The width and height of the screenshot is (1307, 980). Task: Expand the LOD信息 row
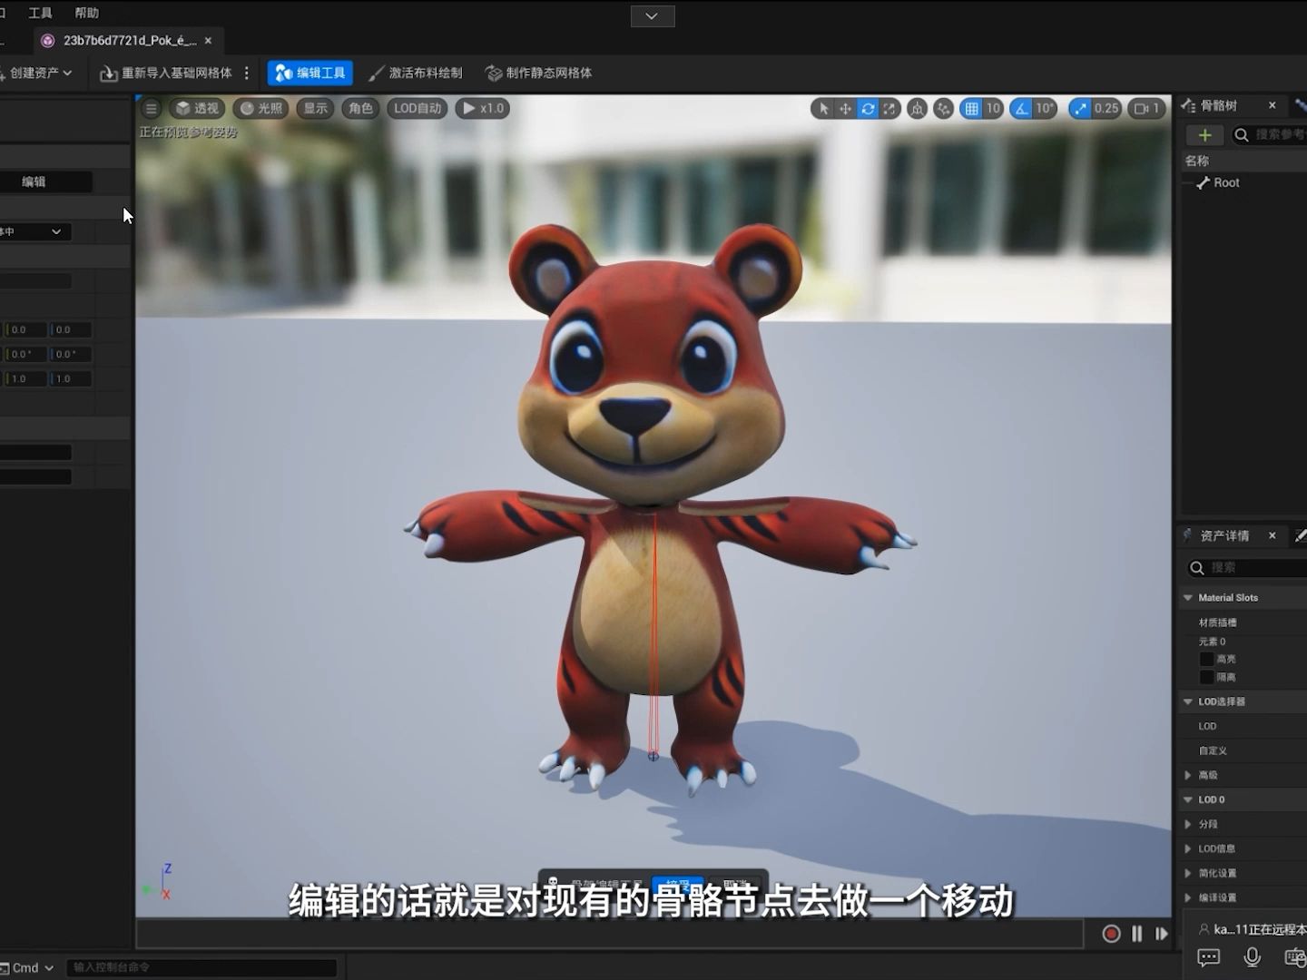(1188, 849)
